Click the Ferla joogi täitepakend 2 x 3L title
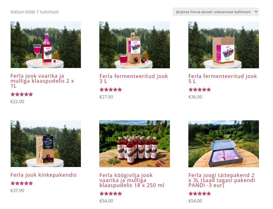273x209 pixels. coord(222,180)
